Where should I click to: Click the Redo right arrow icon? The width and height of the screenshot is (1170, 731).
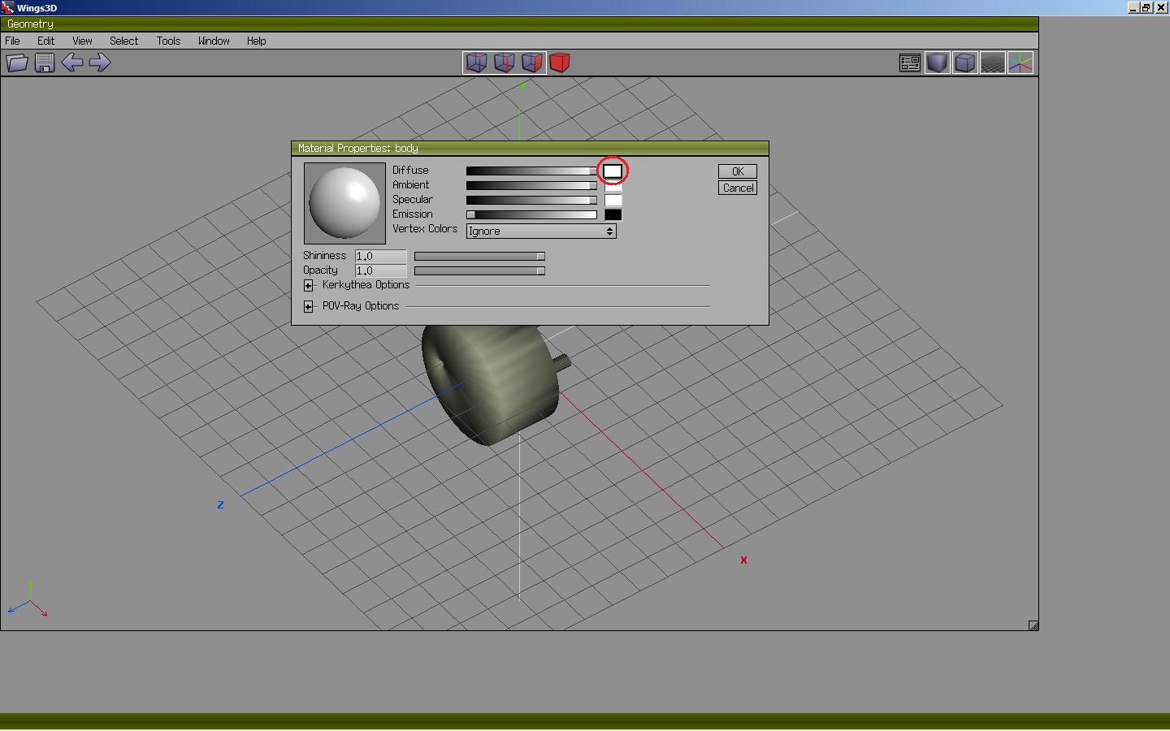point(100,63)
